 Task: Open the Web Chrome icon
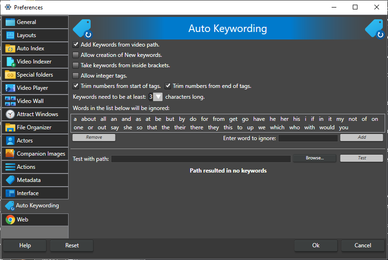pyautogui.click(x=10, y=220)
